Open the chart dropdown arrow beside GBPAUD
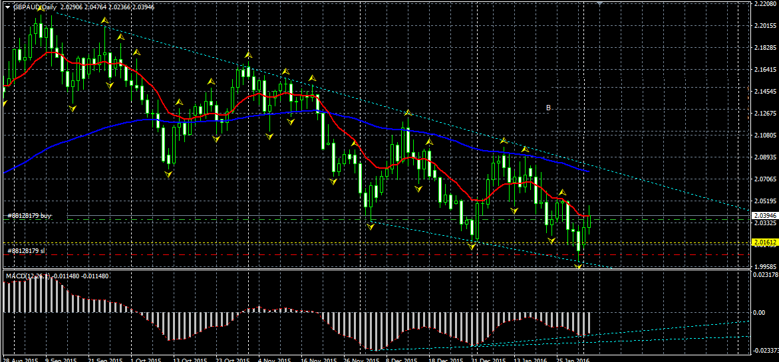The height and width of the screenshot is (362, 779). 7,7
